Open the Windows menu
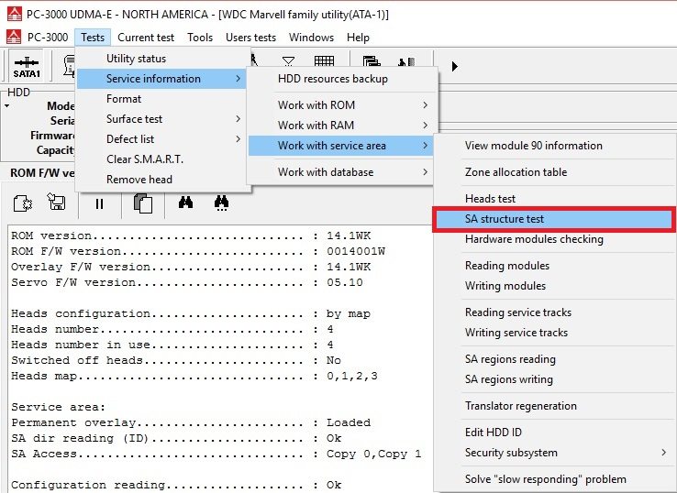677x493 pixels. point(311,38)
